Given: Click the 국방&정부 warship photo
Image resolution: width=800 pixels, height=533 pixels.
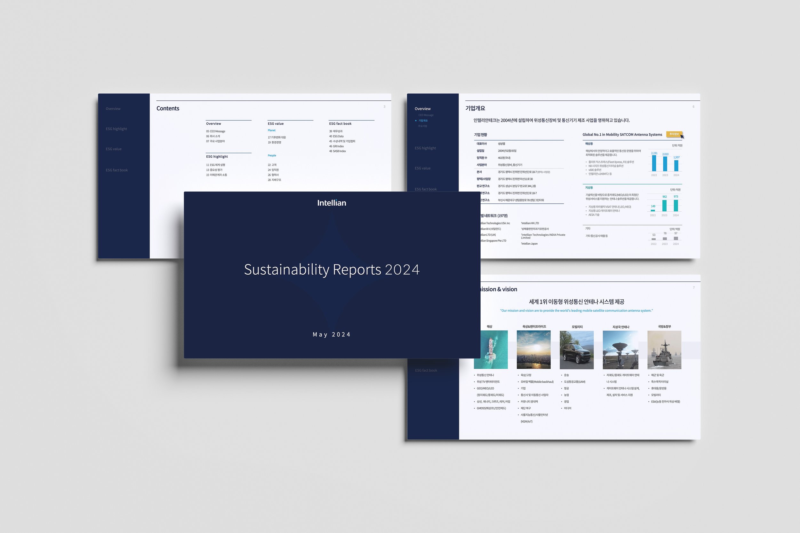Looking at the screenshot, I should point(664,350).
